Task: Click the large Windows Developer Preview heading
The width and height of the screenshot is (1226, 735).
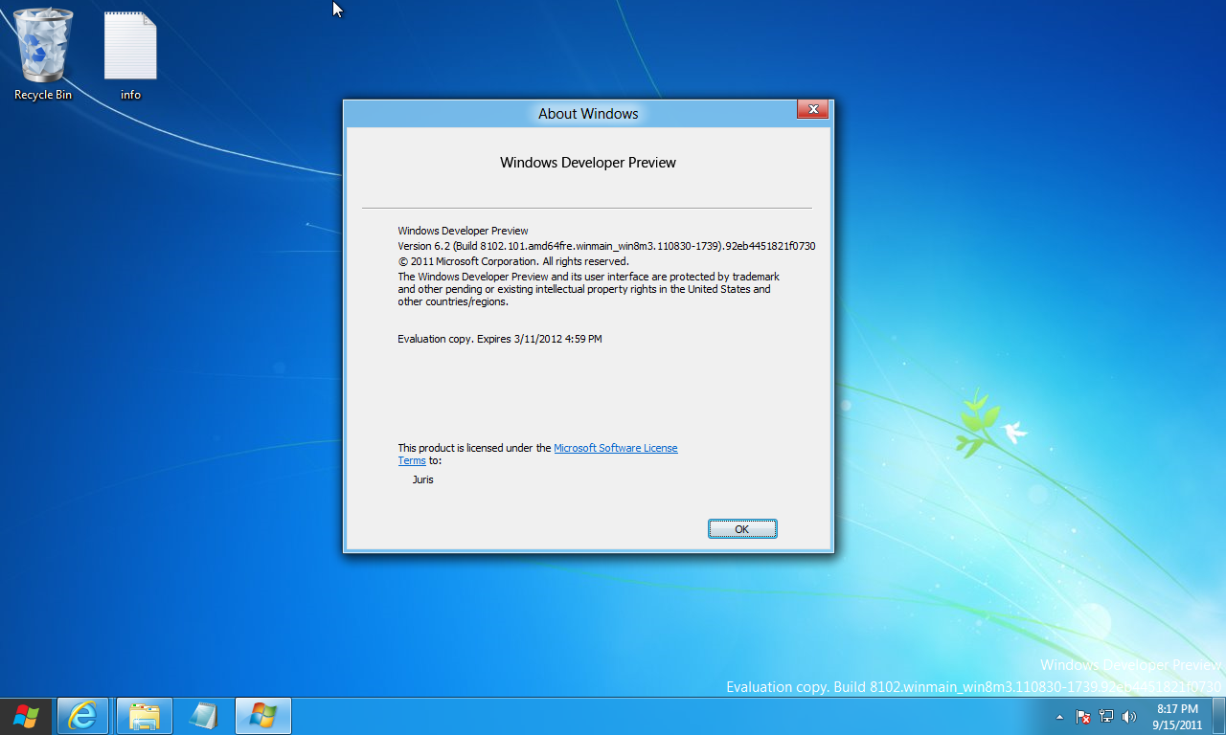Action: (x=588, y=163)
